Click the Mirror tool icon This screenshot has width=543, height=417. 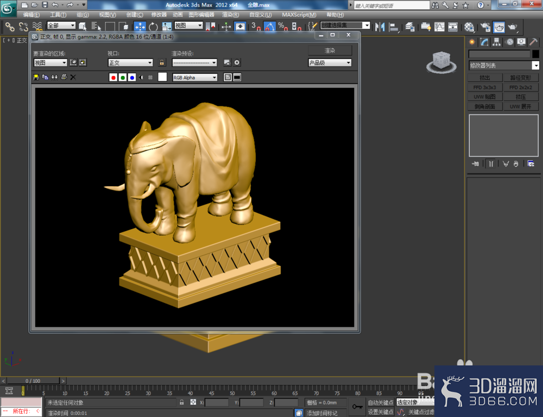(x=380, y=27)
